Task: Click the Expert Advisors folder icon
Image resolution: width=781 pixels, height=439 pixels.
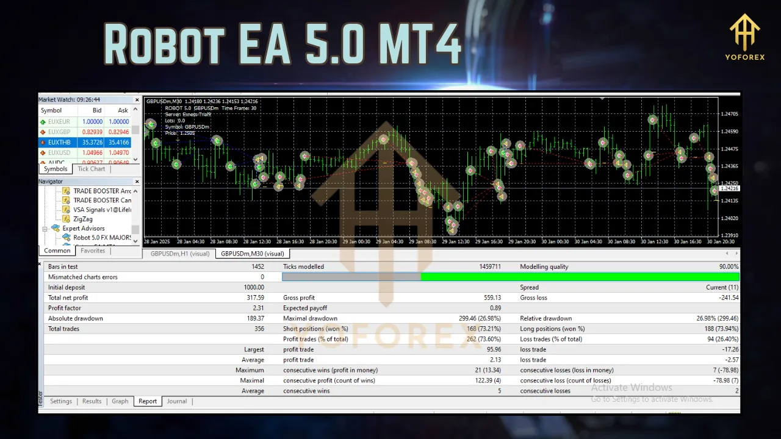Action: pos(56,229)
